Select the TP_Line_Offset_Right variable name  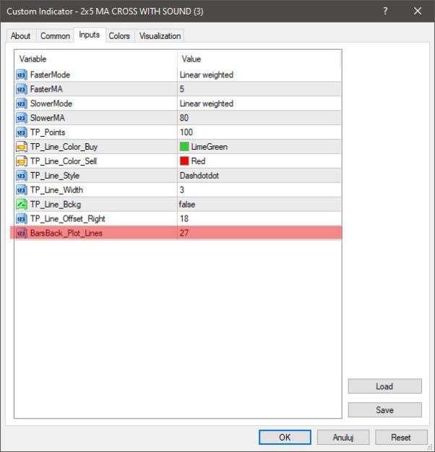[68, 219]
